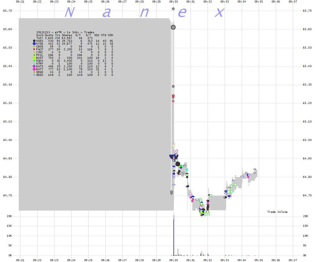Viewport: 315px width, 262px height.
Task: Click '65.70' on the left price axis
Action: [x=8, y=11]
